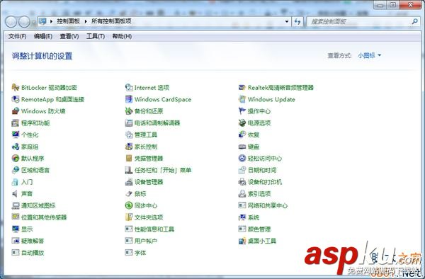Click the 桌面小工具 icon
This screenshot has width=425, height=279.
click(242, 241)
